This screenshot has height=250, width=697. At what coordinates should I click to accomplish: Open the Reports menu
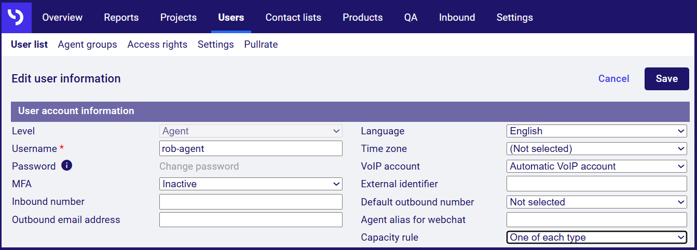coord(121,17)
